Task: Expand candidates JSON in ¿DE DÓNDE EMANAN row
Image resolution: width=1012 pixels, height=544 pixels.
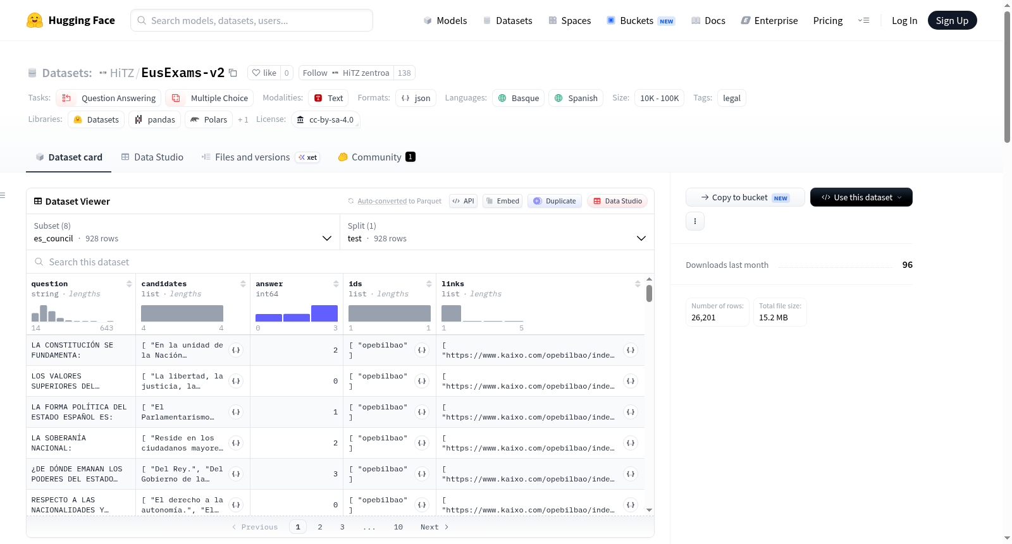Action: pos(236,474)
